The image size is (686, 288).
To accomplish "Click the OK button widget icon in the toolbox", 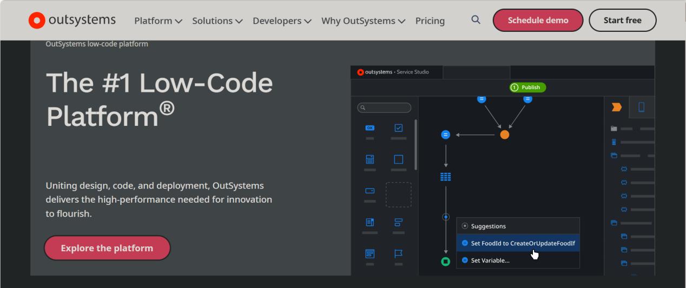I will pos(370,128).
